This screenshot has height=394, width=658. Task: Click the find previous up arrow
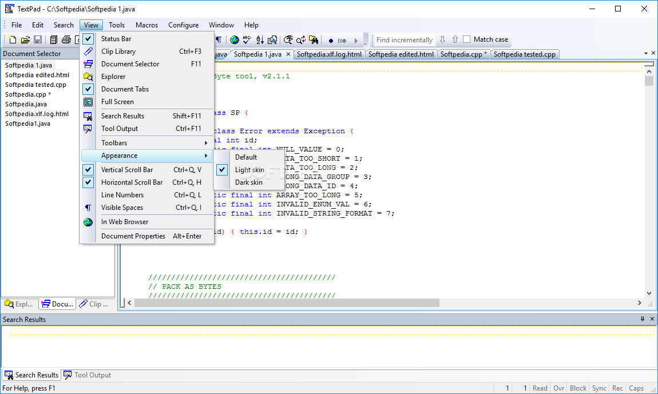coord(455,40)
